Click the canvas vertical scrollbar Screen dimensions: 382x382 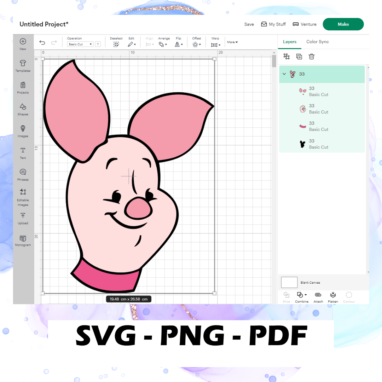274,61
